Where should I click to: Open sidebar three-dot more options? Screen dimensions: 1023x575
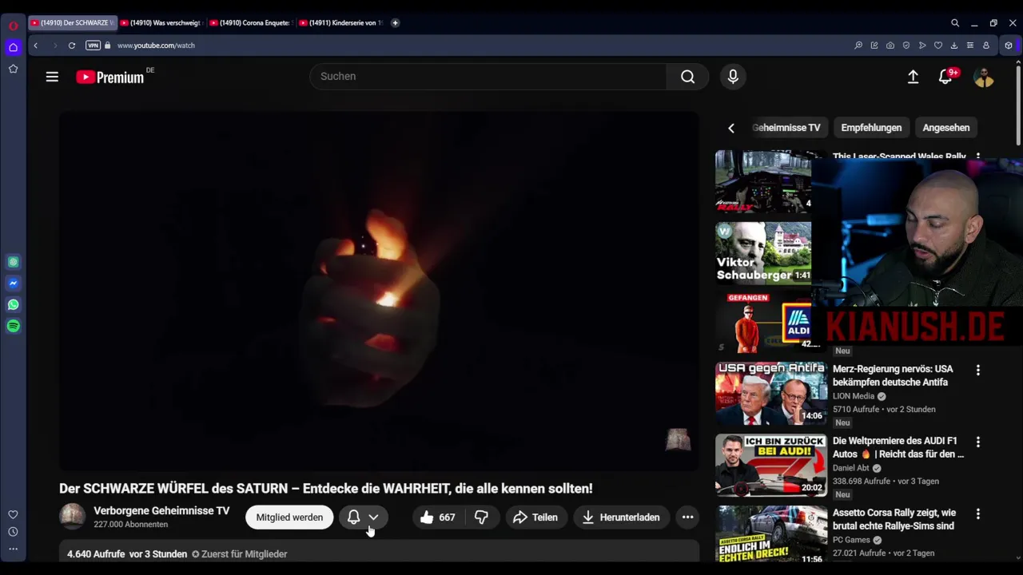(13, 549)
